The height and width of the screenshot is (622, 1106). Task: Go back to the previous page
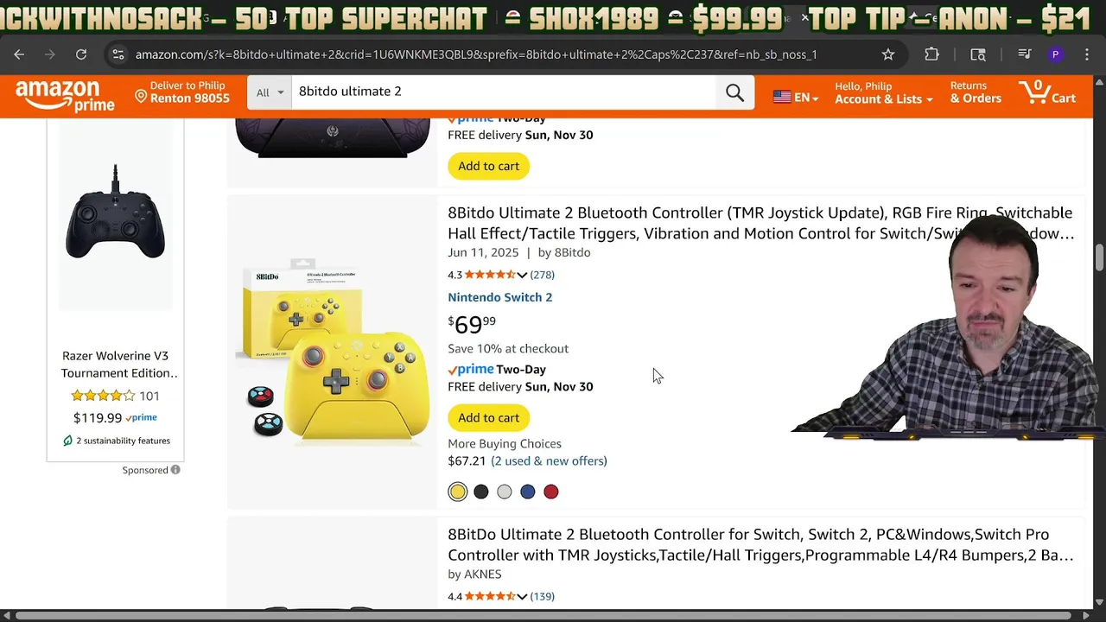tap(19, 54)
